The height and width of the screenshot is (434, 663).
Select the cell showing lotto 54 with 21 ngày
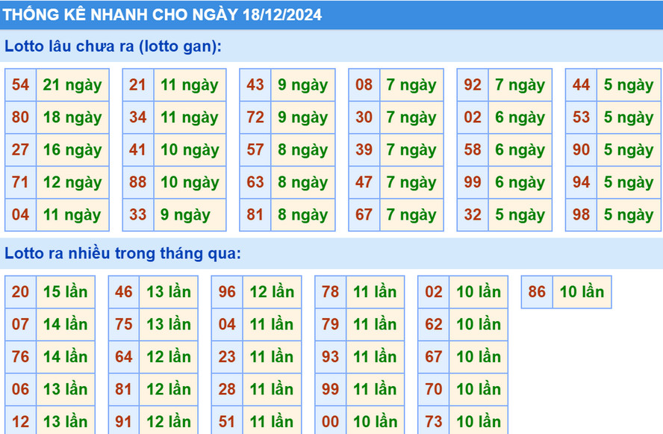55,84
